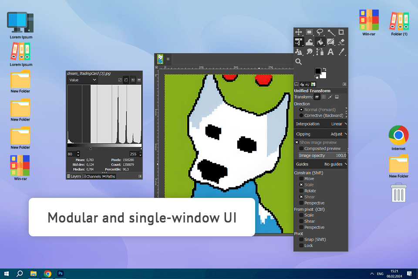Click the histogram range triangle handle at 80
The width and height of the screenshot is (418, 279).
[91, 149]
